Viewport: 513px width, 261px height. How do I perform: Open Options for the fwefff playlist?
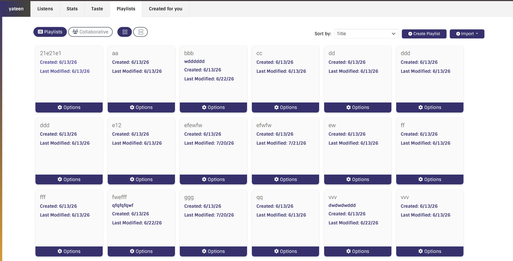point(141,251)
